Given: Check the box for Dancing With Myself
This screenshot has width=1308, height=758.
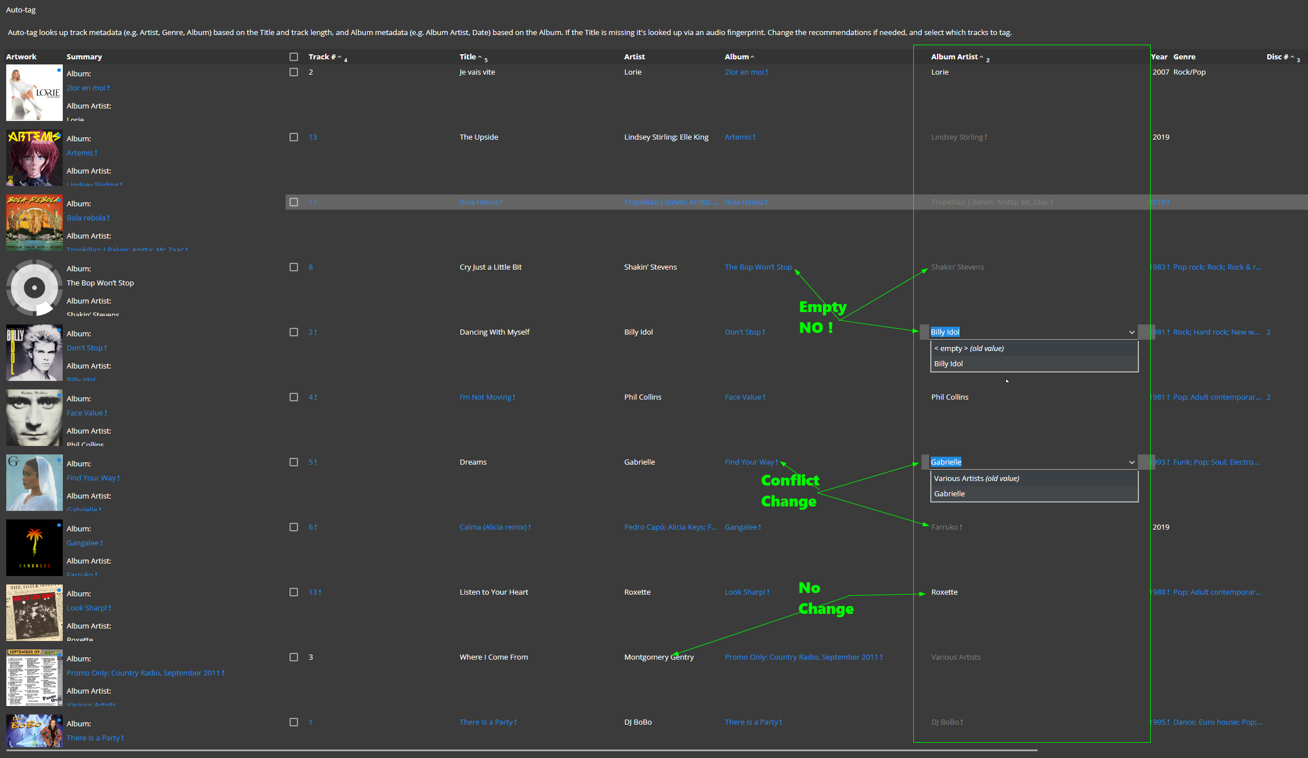Looking at the screenshot, I should (293, 332).
